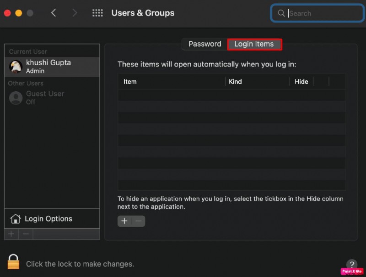Screen dimensions: 366x277
Task: Sort by the Kind column header
Action: pyautogui.click(x=258, y=82)
